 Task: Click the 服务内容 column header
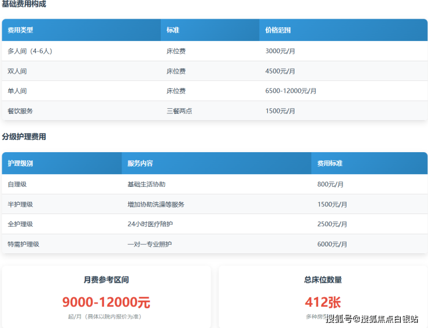pyautogui.click(x=140, y=164)
